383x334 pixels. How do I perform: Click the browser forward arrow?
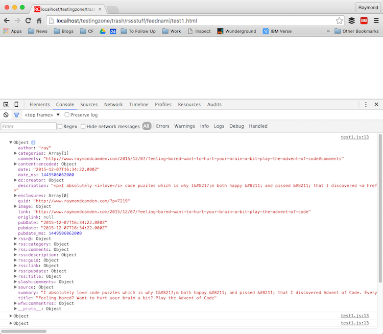[17, 21]
